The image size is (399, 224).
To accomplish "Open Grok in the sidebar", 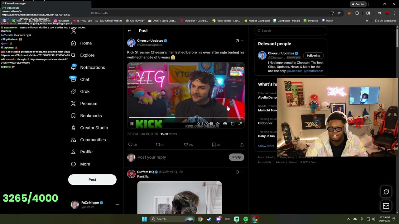I will point(80,91).
